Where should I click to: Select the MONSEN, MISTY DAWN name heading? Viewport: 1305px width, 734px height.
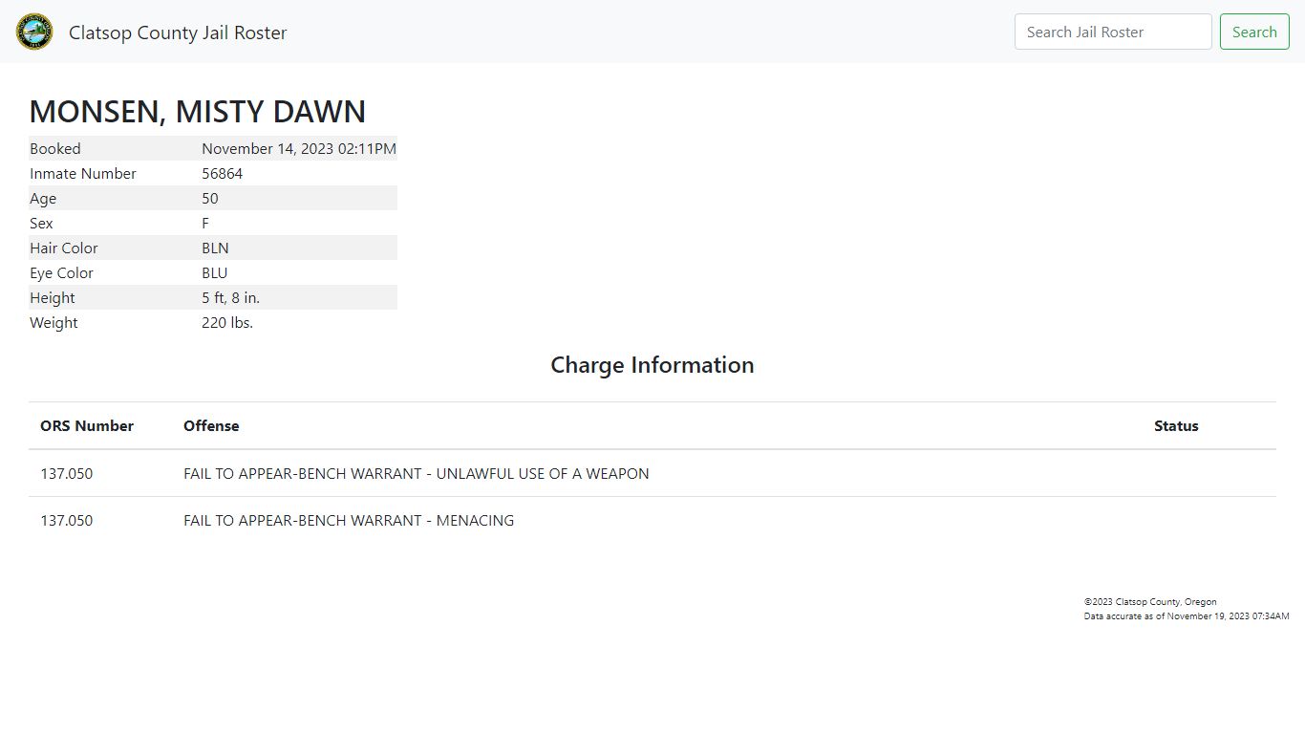(x=198, y=112)
